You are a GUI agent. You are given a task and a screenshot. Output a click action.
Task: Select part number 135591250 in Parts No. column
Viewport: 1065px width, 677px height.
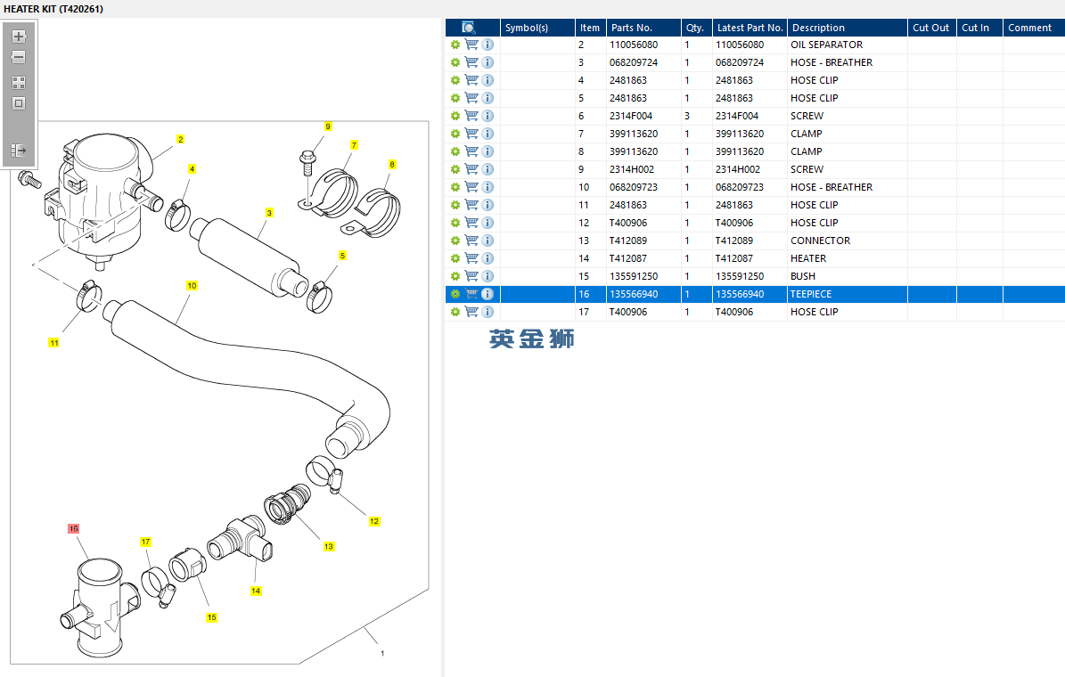(643, 276)
